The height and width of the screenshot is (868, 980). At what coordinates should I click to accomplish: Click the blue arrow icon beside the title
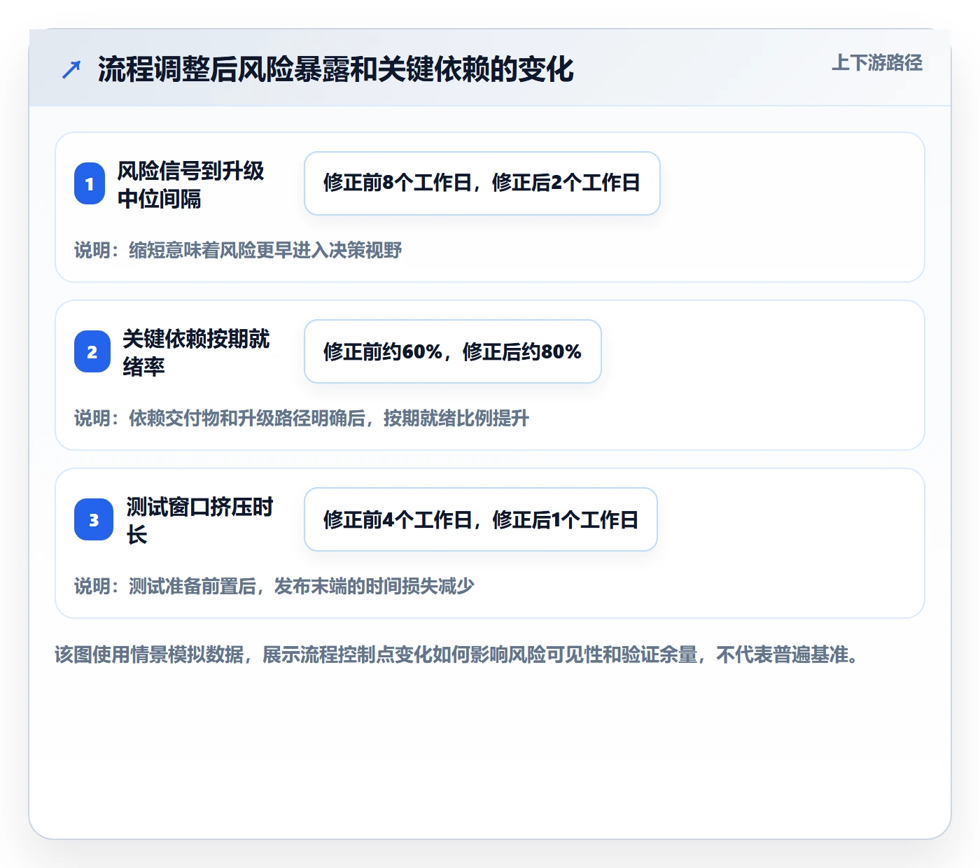71,69
